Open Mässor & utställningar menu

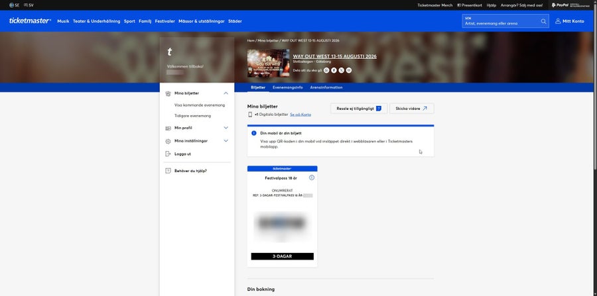coord(202,21)
